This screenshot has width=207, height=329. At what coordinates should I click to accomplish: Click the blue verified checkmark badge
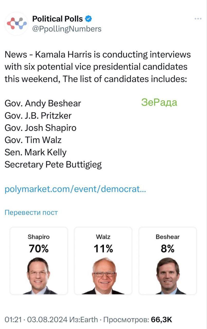click(88, 19)
